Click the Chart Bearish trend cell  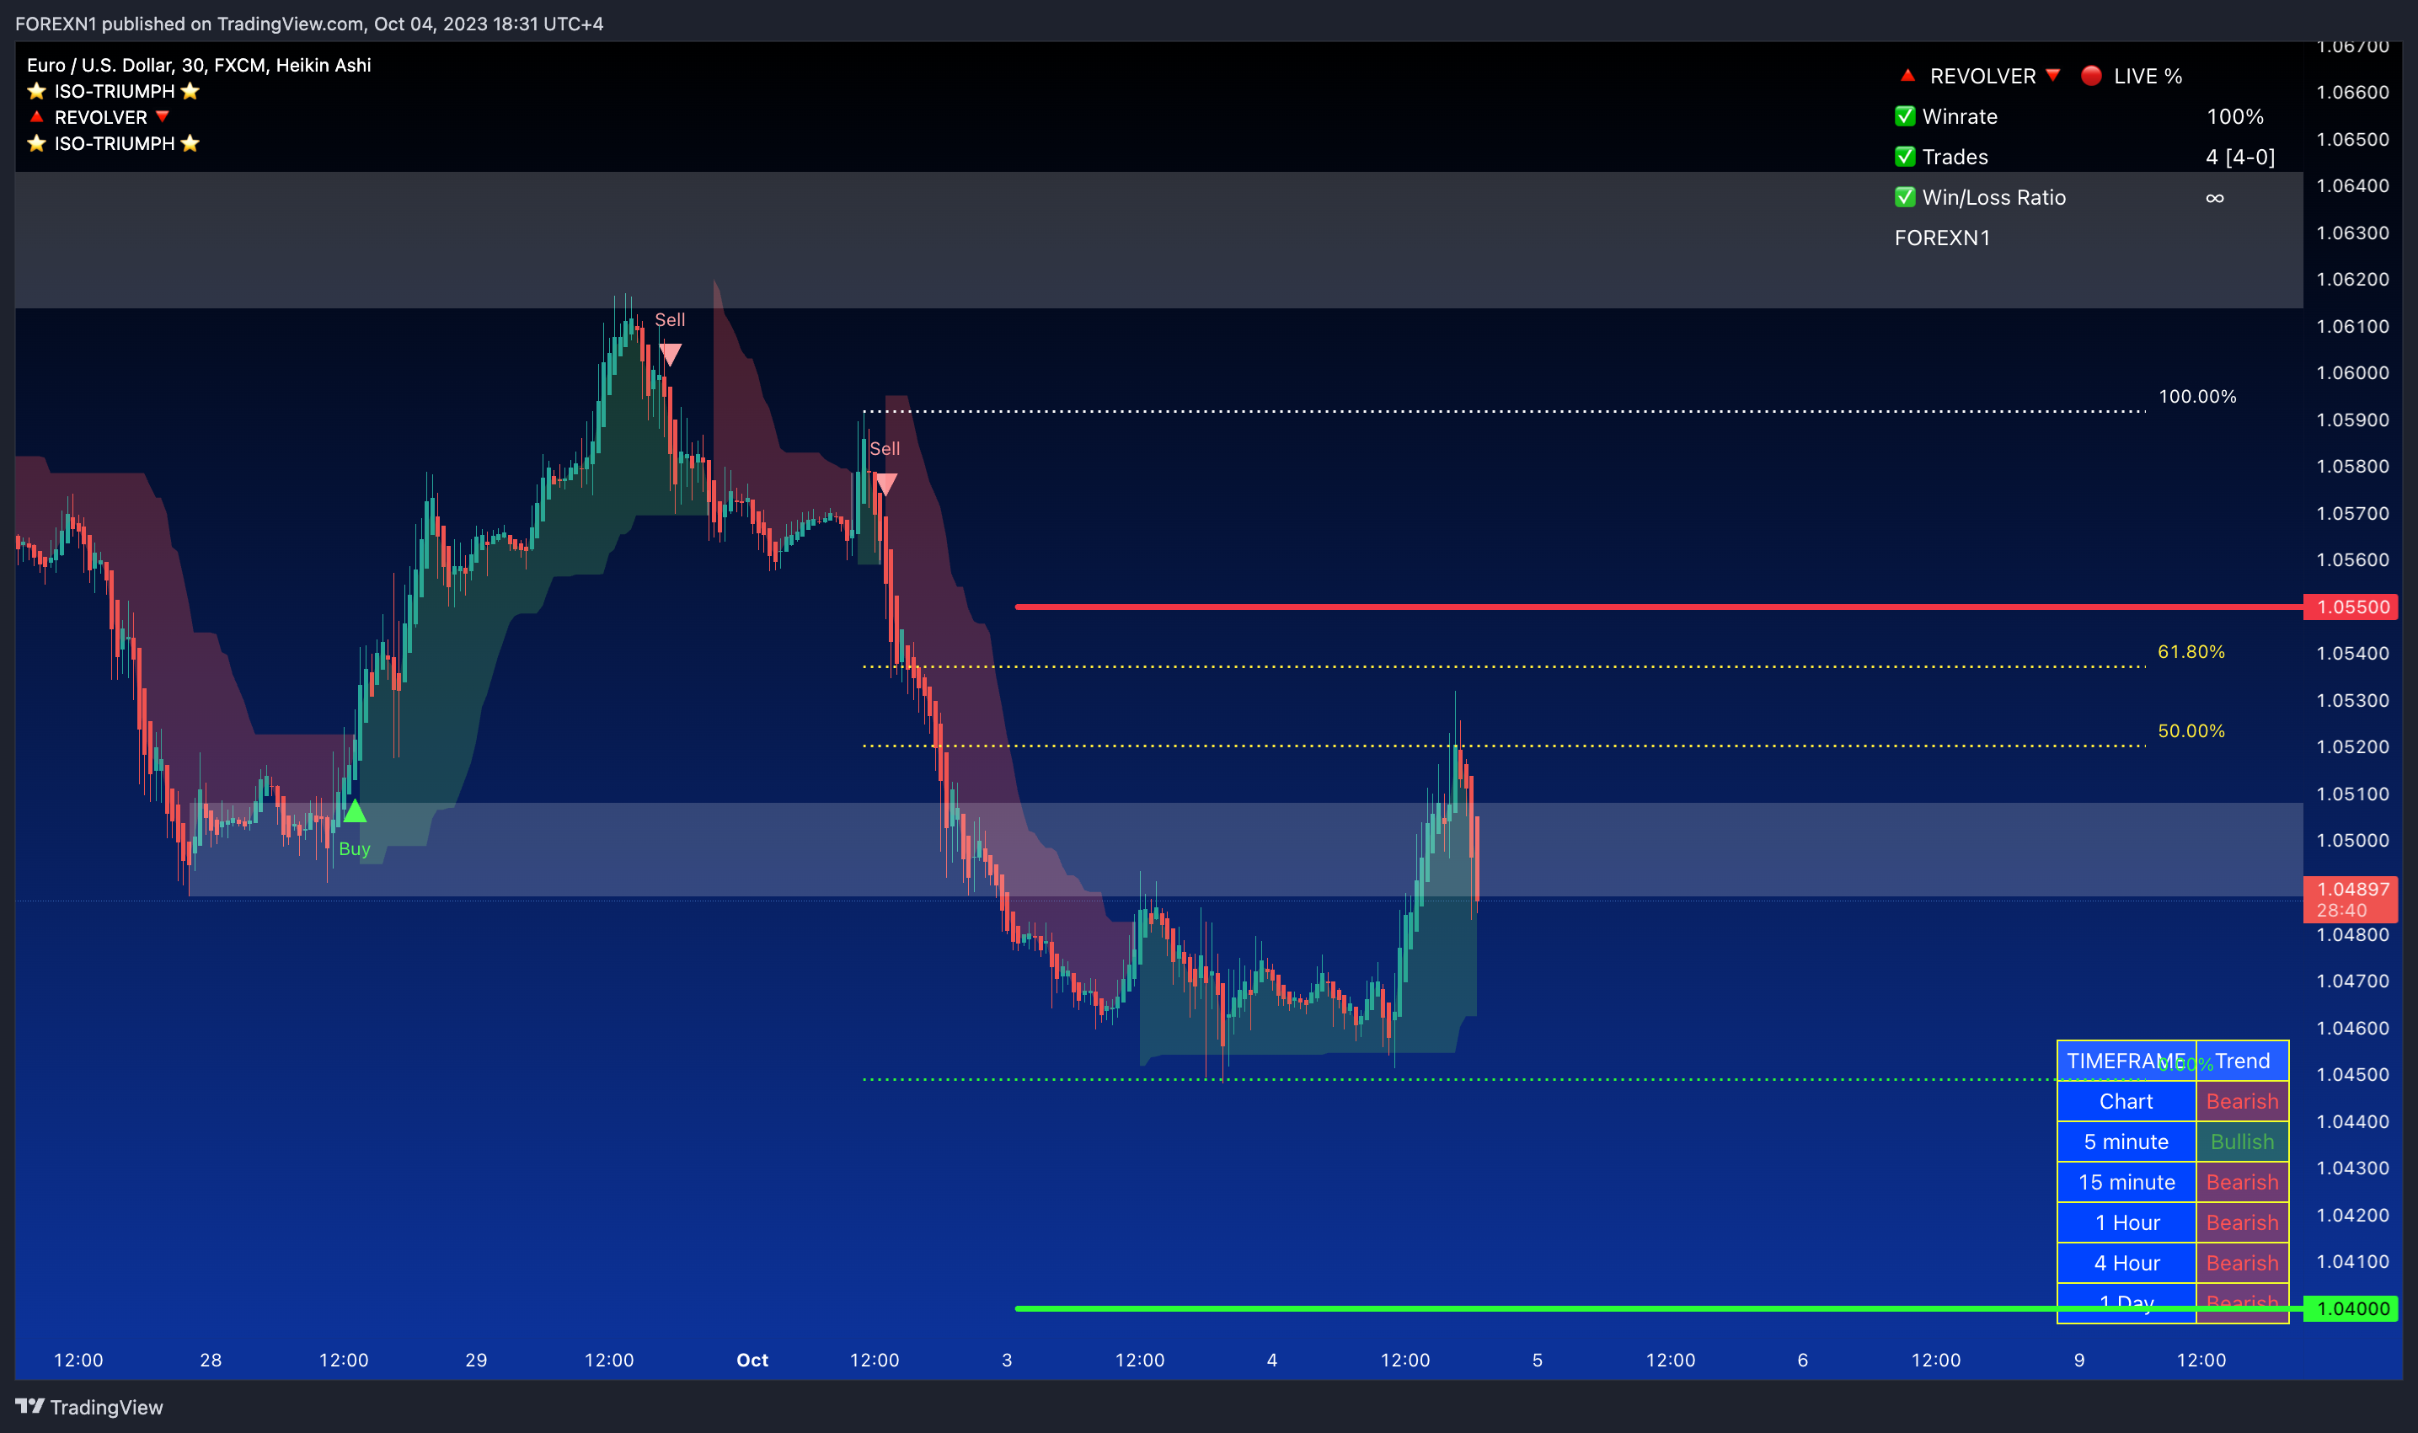pyautogui.click(x=2242, y=1101)
